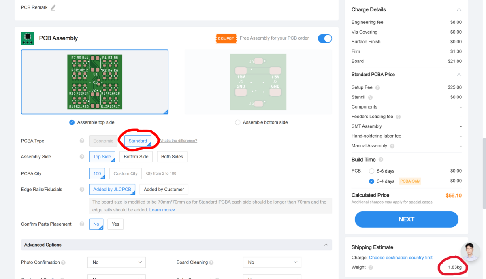The height and width of the screenshot is (279, 486).
Task: Choose Both Sides assembly option
Action: click(172, 157)
